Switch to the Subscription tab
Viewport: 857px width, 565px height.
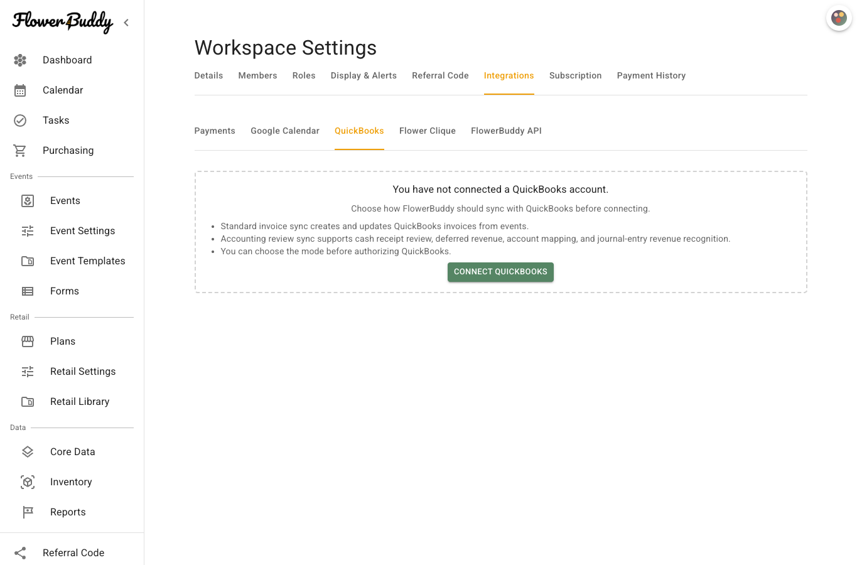[x=575, y=75]
